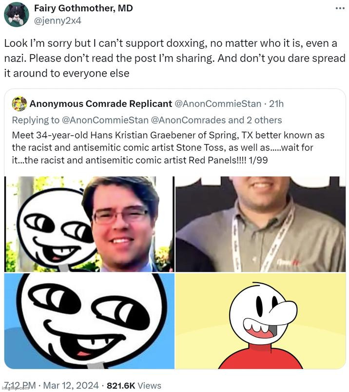Click the @AnonCommieStan handle in the quoted header
The width and height of the screenshot is (349, 392).
(218, 103)
